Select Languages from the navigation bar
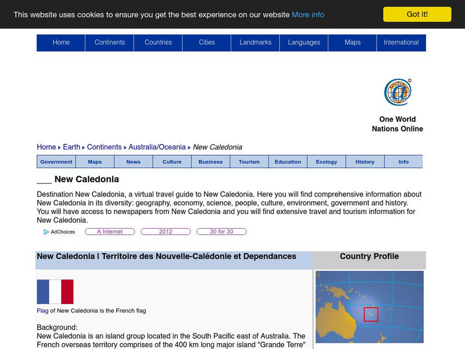 (304, 42)
